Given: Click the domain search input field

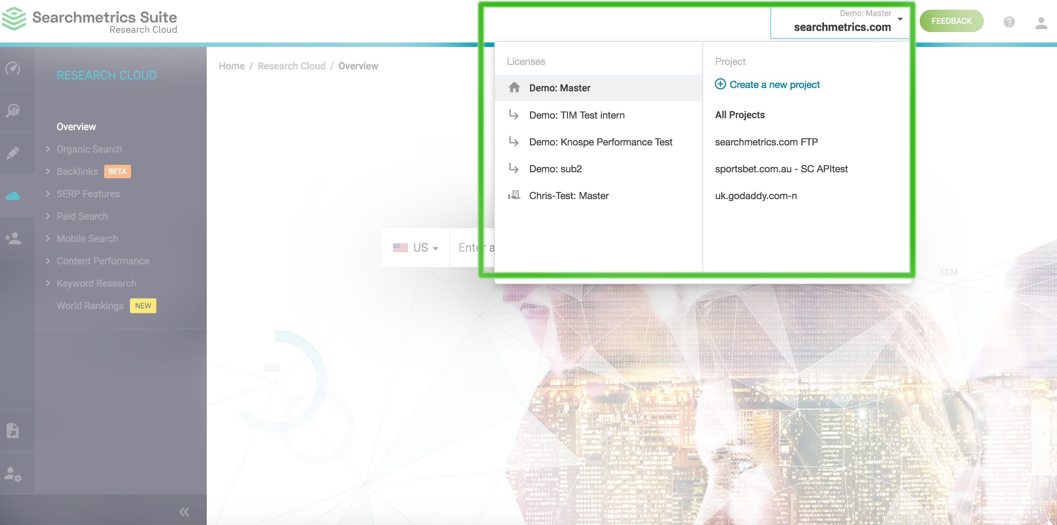Looking at the screenshot, I should click(472, 248).
